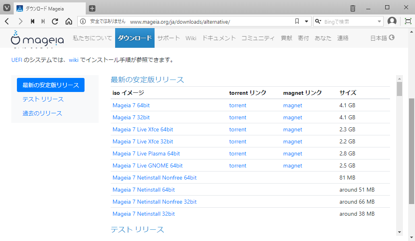This screenshot has height=241, width=415.
Task: Open torrent link for Mageia 7 32bit
Action: pyautogui.click(x=237, y=117)
